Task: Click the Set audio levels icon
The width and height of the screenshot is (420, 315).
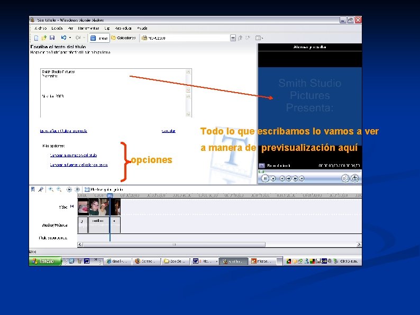Action: click(33, 190)
